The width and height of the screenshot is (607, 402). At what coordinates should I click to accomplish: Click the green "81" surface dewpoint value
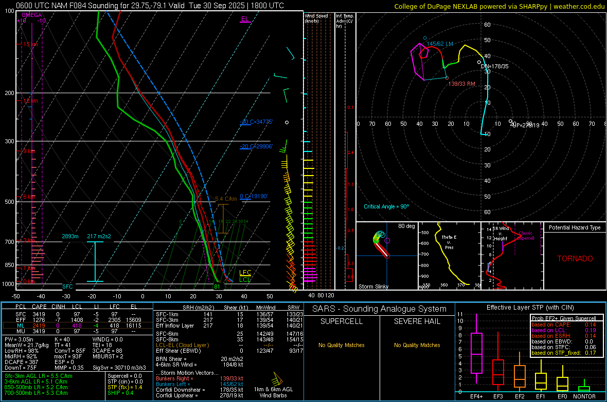tap(217, 286)
